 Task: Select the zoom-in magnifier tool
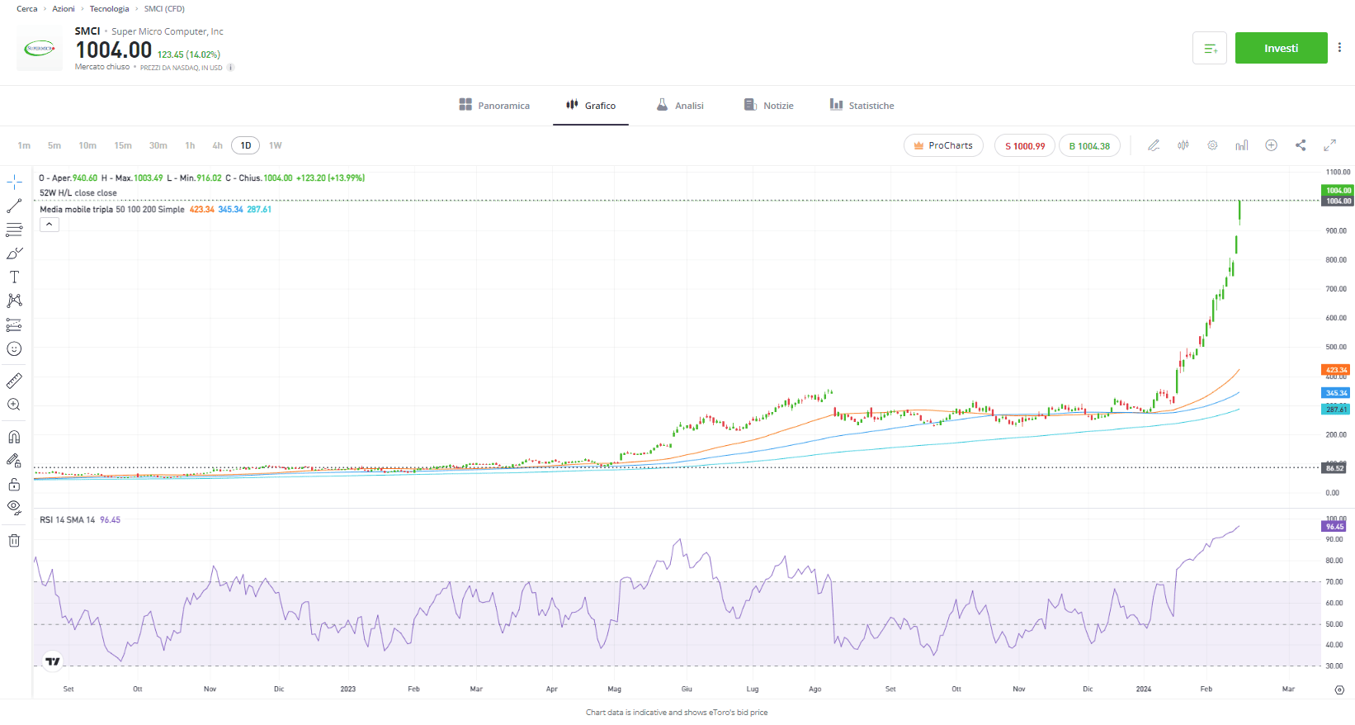[x=14, y=405]
